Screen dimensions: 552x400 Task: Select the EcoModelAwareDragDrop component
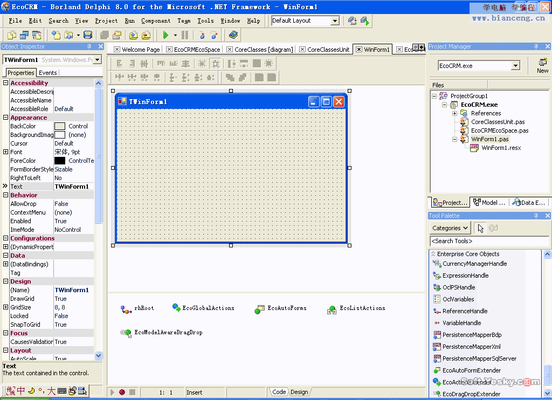(162, 333)
